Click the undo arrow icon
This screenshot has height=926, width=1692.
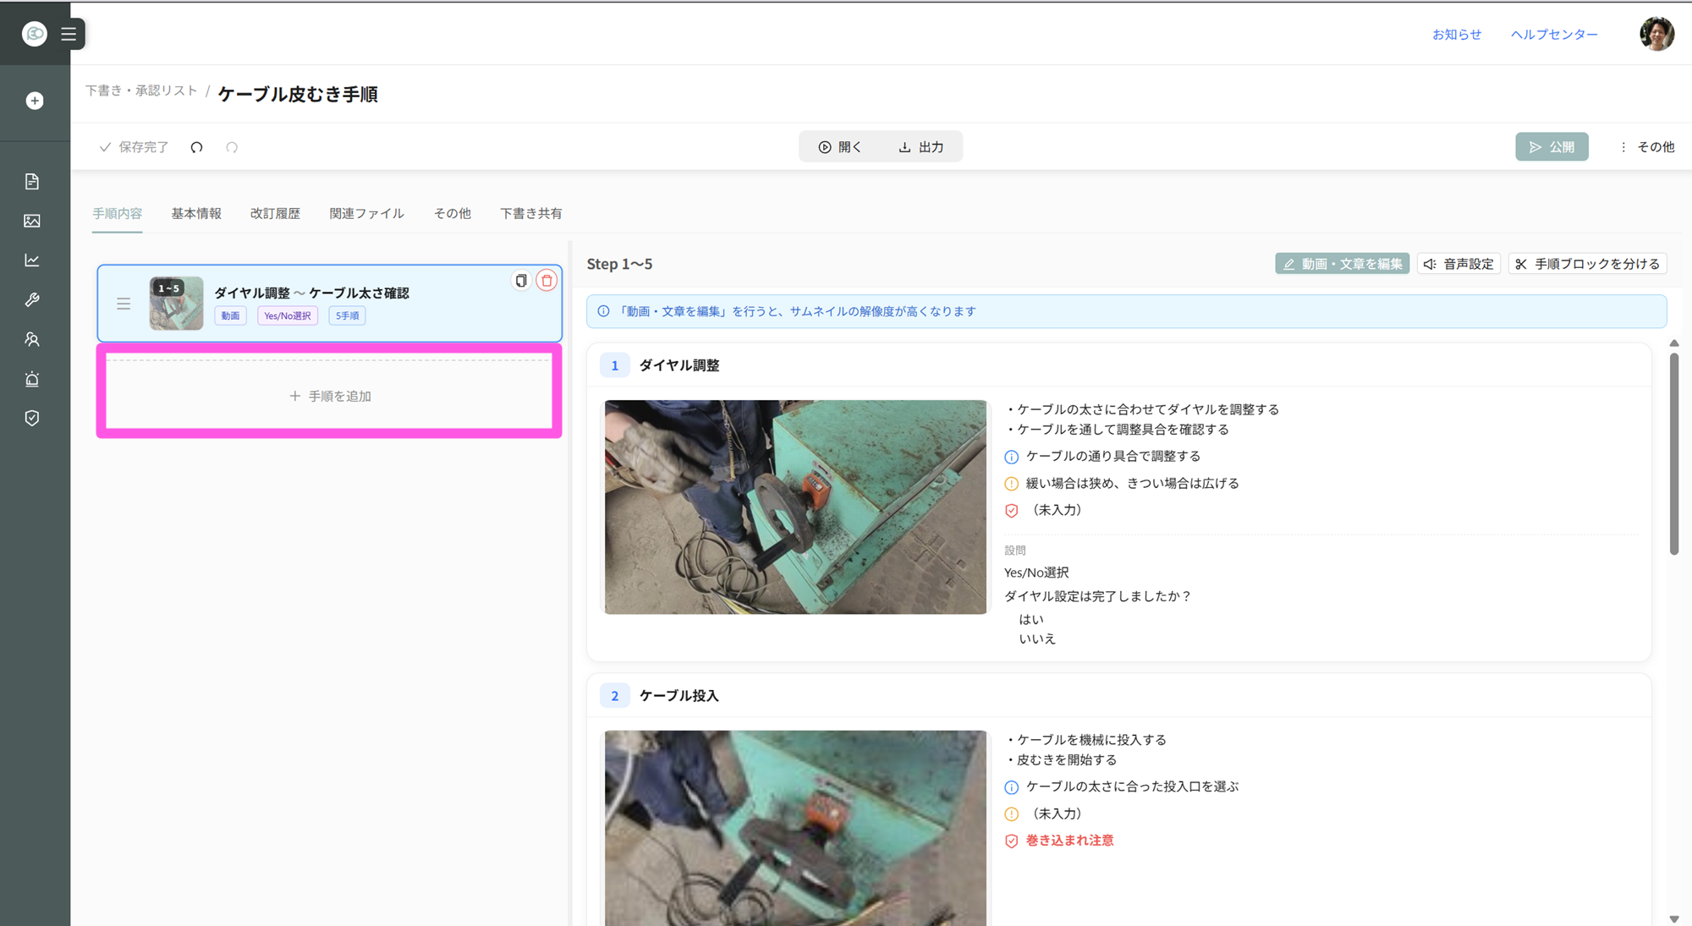pos(196,147)
